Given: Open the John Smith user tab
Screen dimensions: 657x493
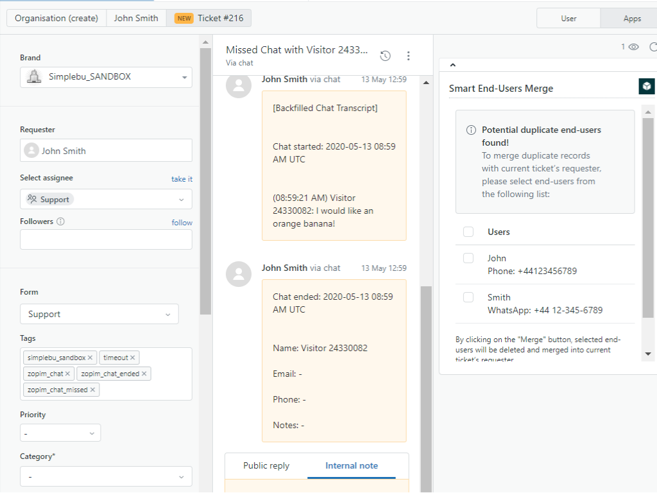Looking at the screenshot, I should tap(136, 18).
